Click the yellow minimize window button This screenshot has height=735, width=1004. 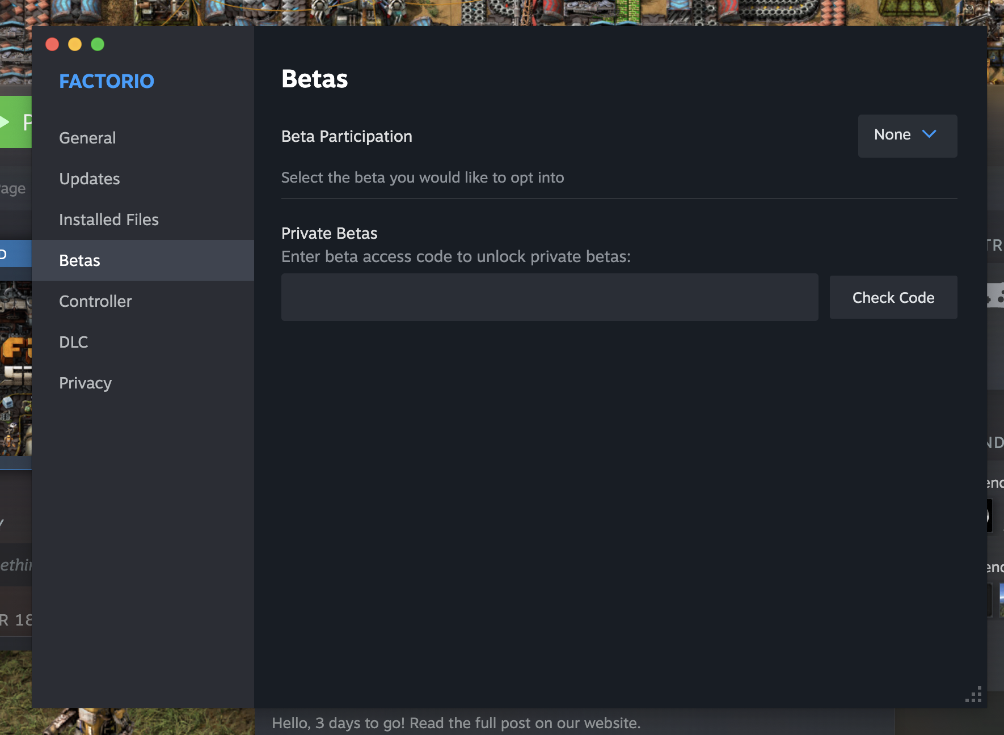(75, 44)
